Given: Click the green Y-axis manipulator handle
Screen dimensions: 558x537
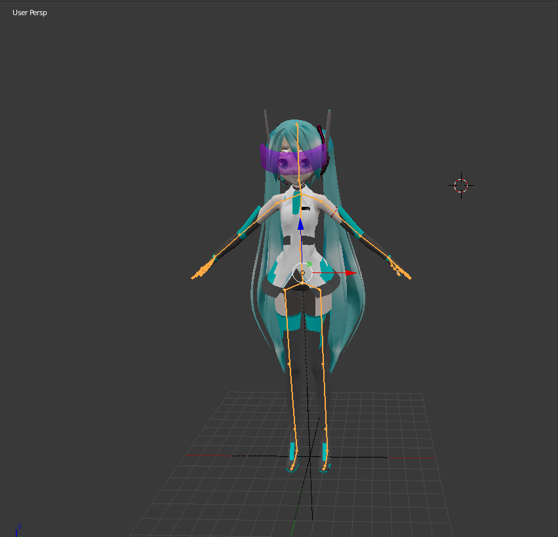Looking at the screenshot, I should pos(309,264).
